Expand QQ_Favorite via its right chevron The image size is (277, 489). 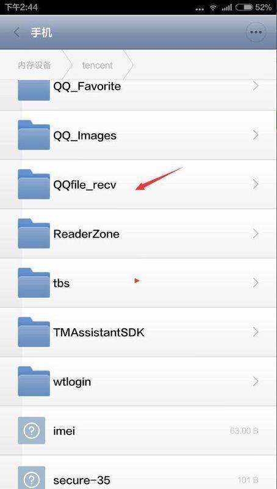pyautogui.click(x=256, y=86)
